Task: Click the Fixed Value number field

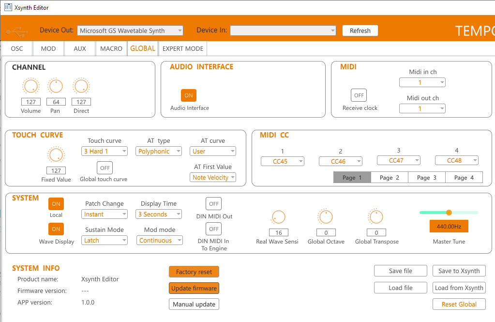Action: (56, 170)
